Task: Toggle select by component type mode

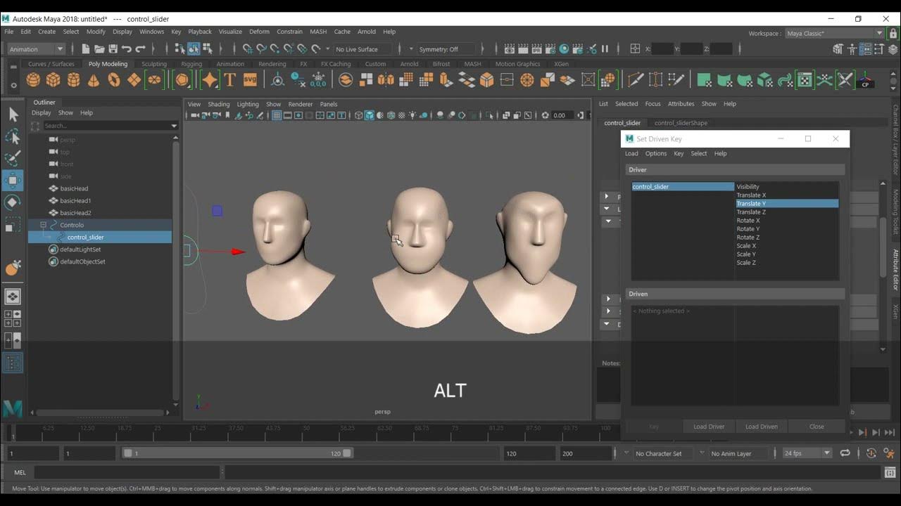Action: (x=207, y=49)
